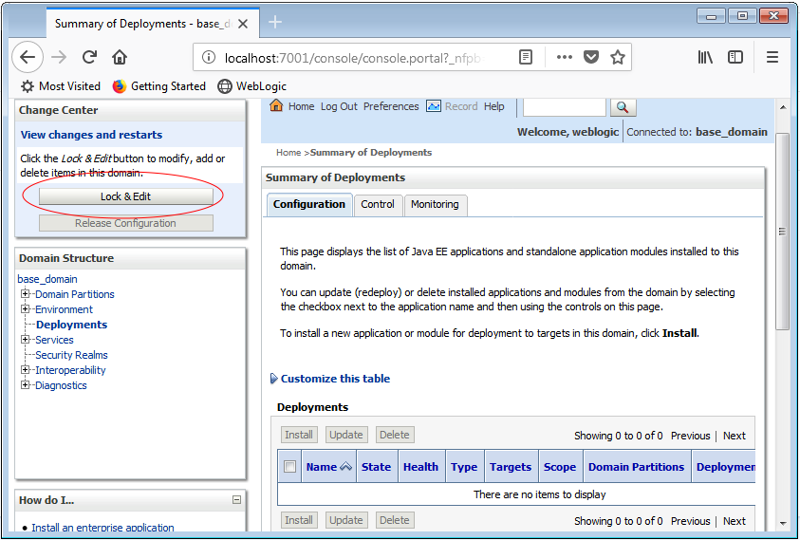Screen dimensions: 800x540
Task: Sort table by Domain Partitions column
Action: click(x=636, y=467)
